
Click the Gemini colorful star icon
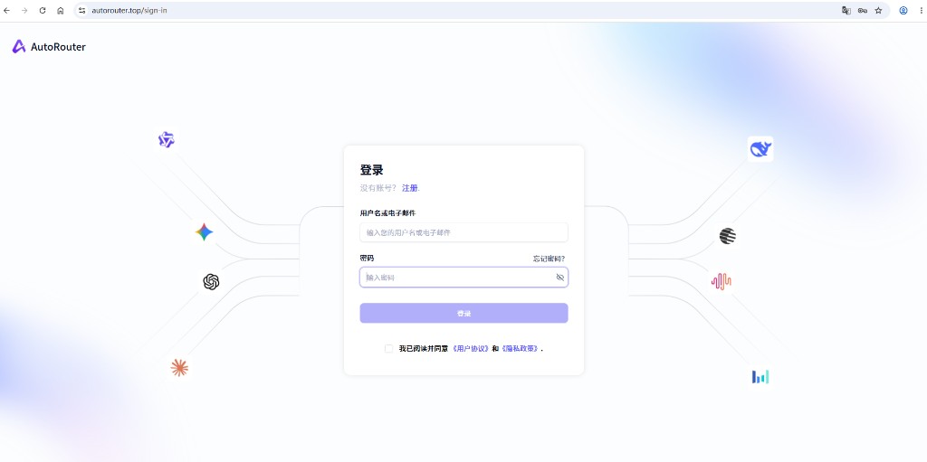pyautogui.click(x=204, y=232)
